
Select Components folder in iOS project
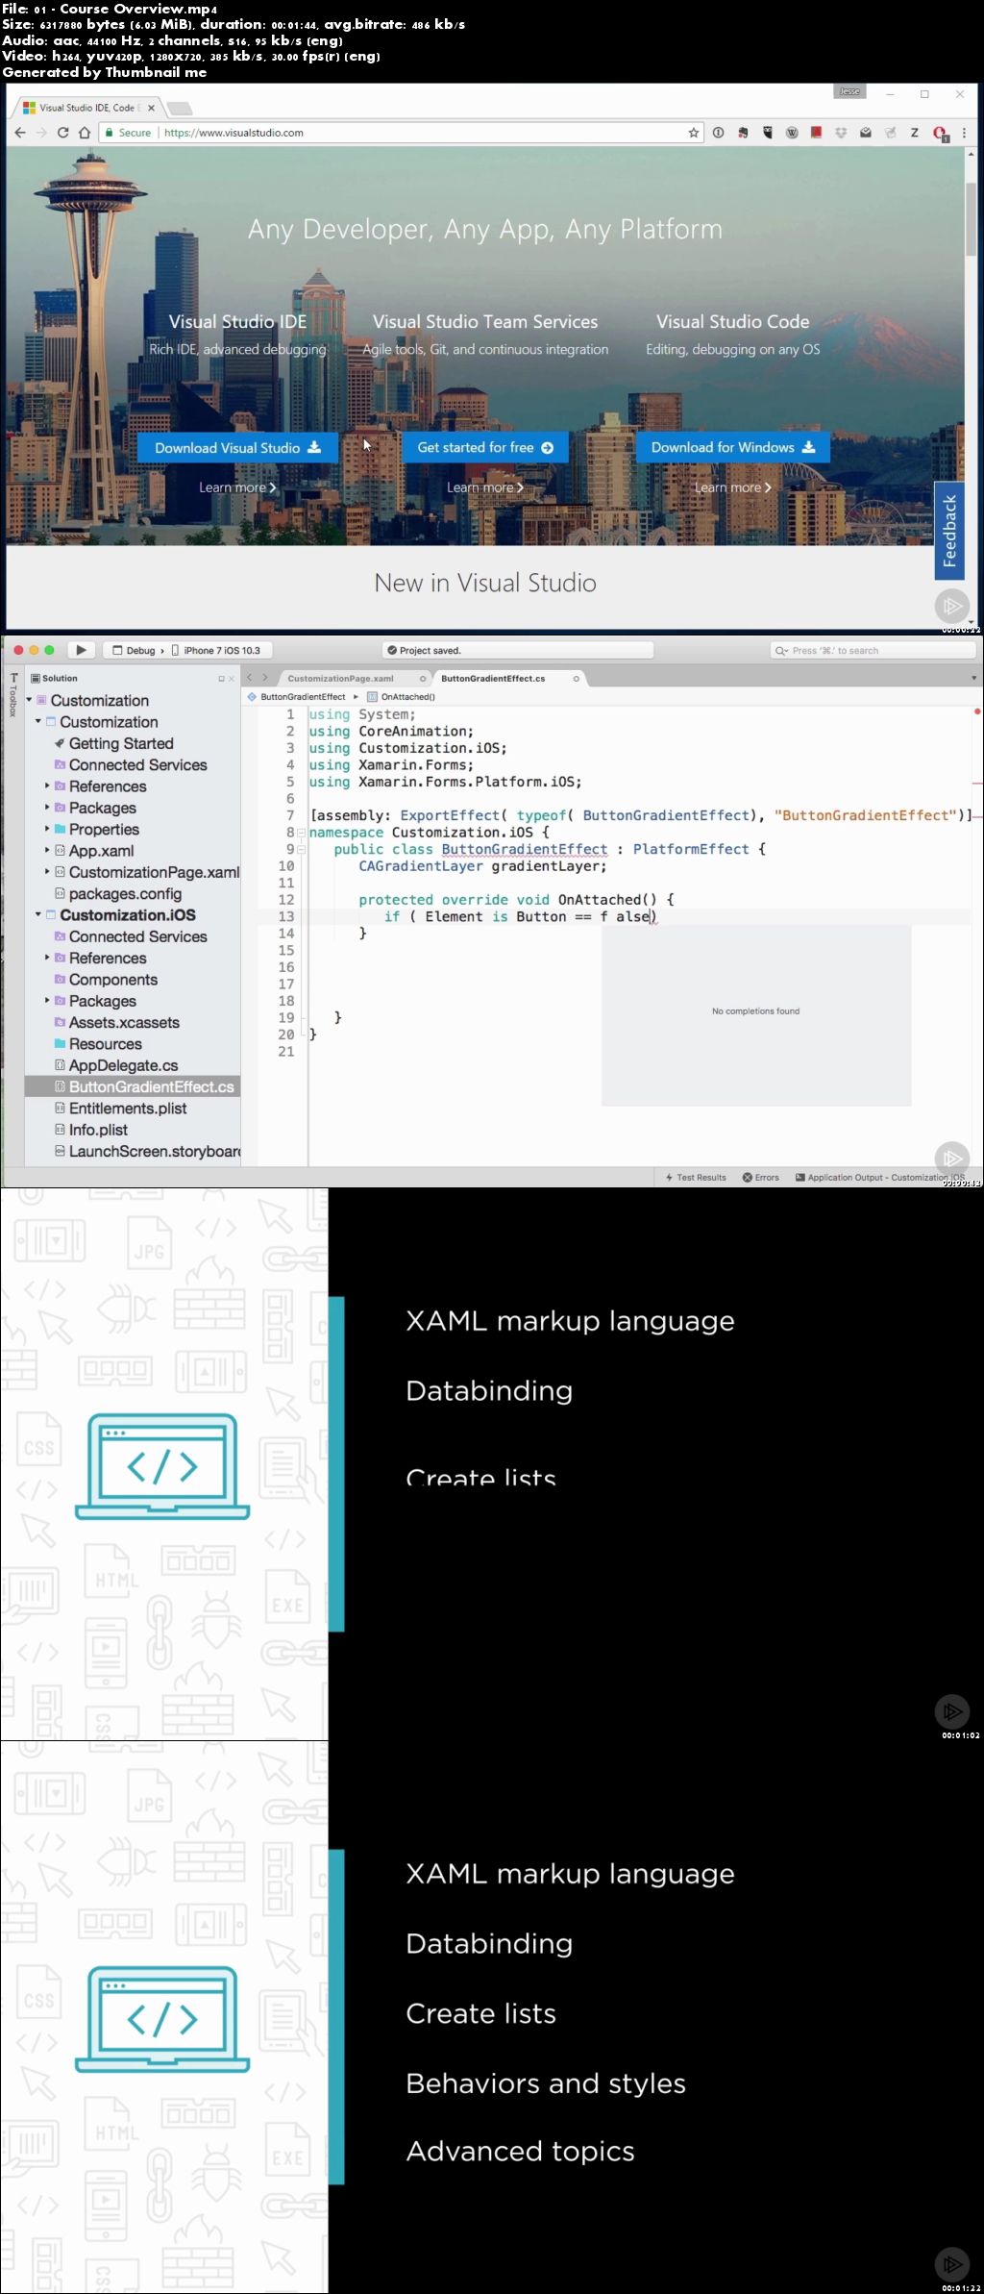(112, 980)
